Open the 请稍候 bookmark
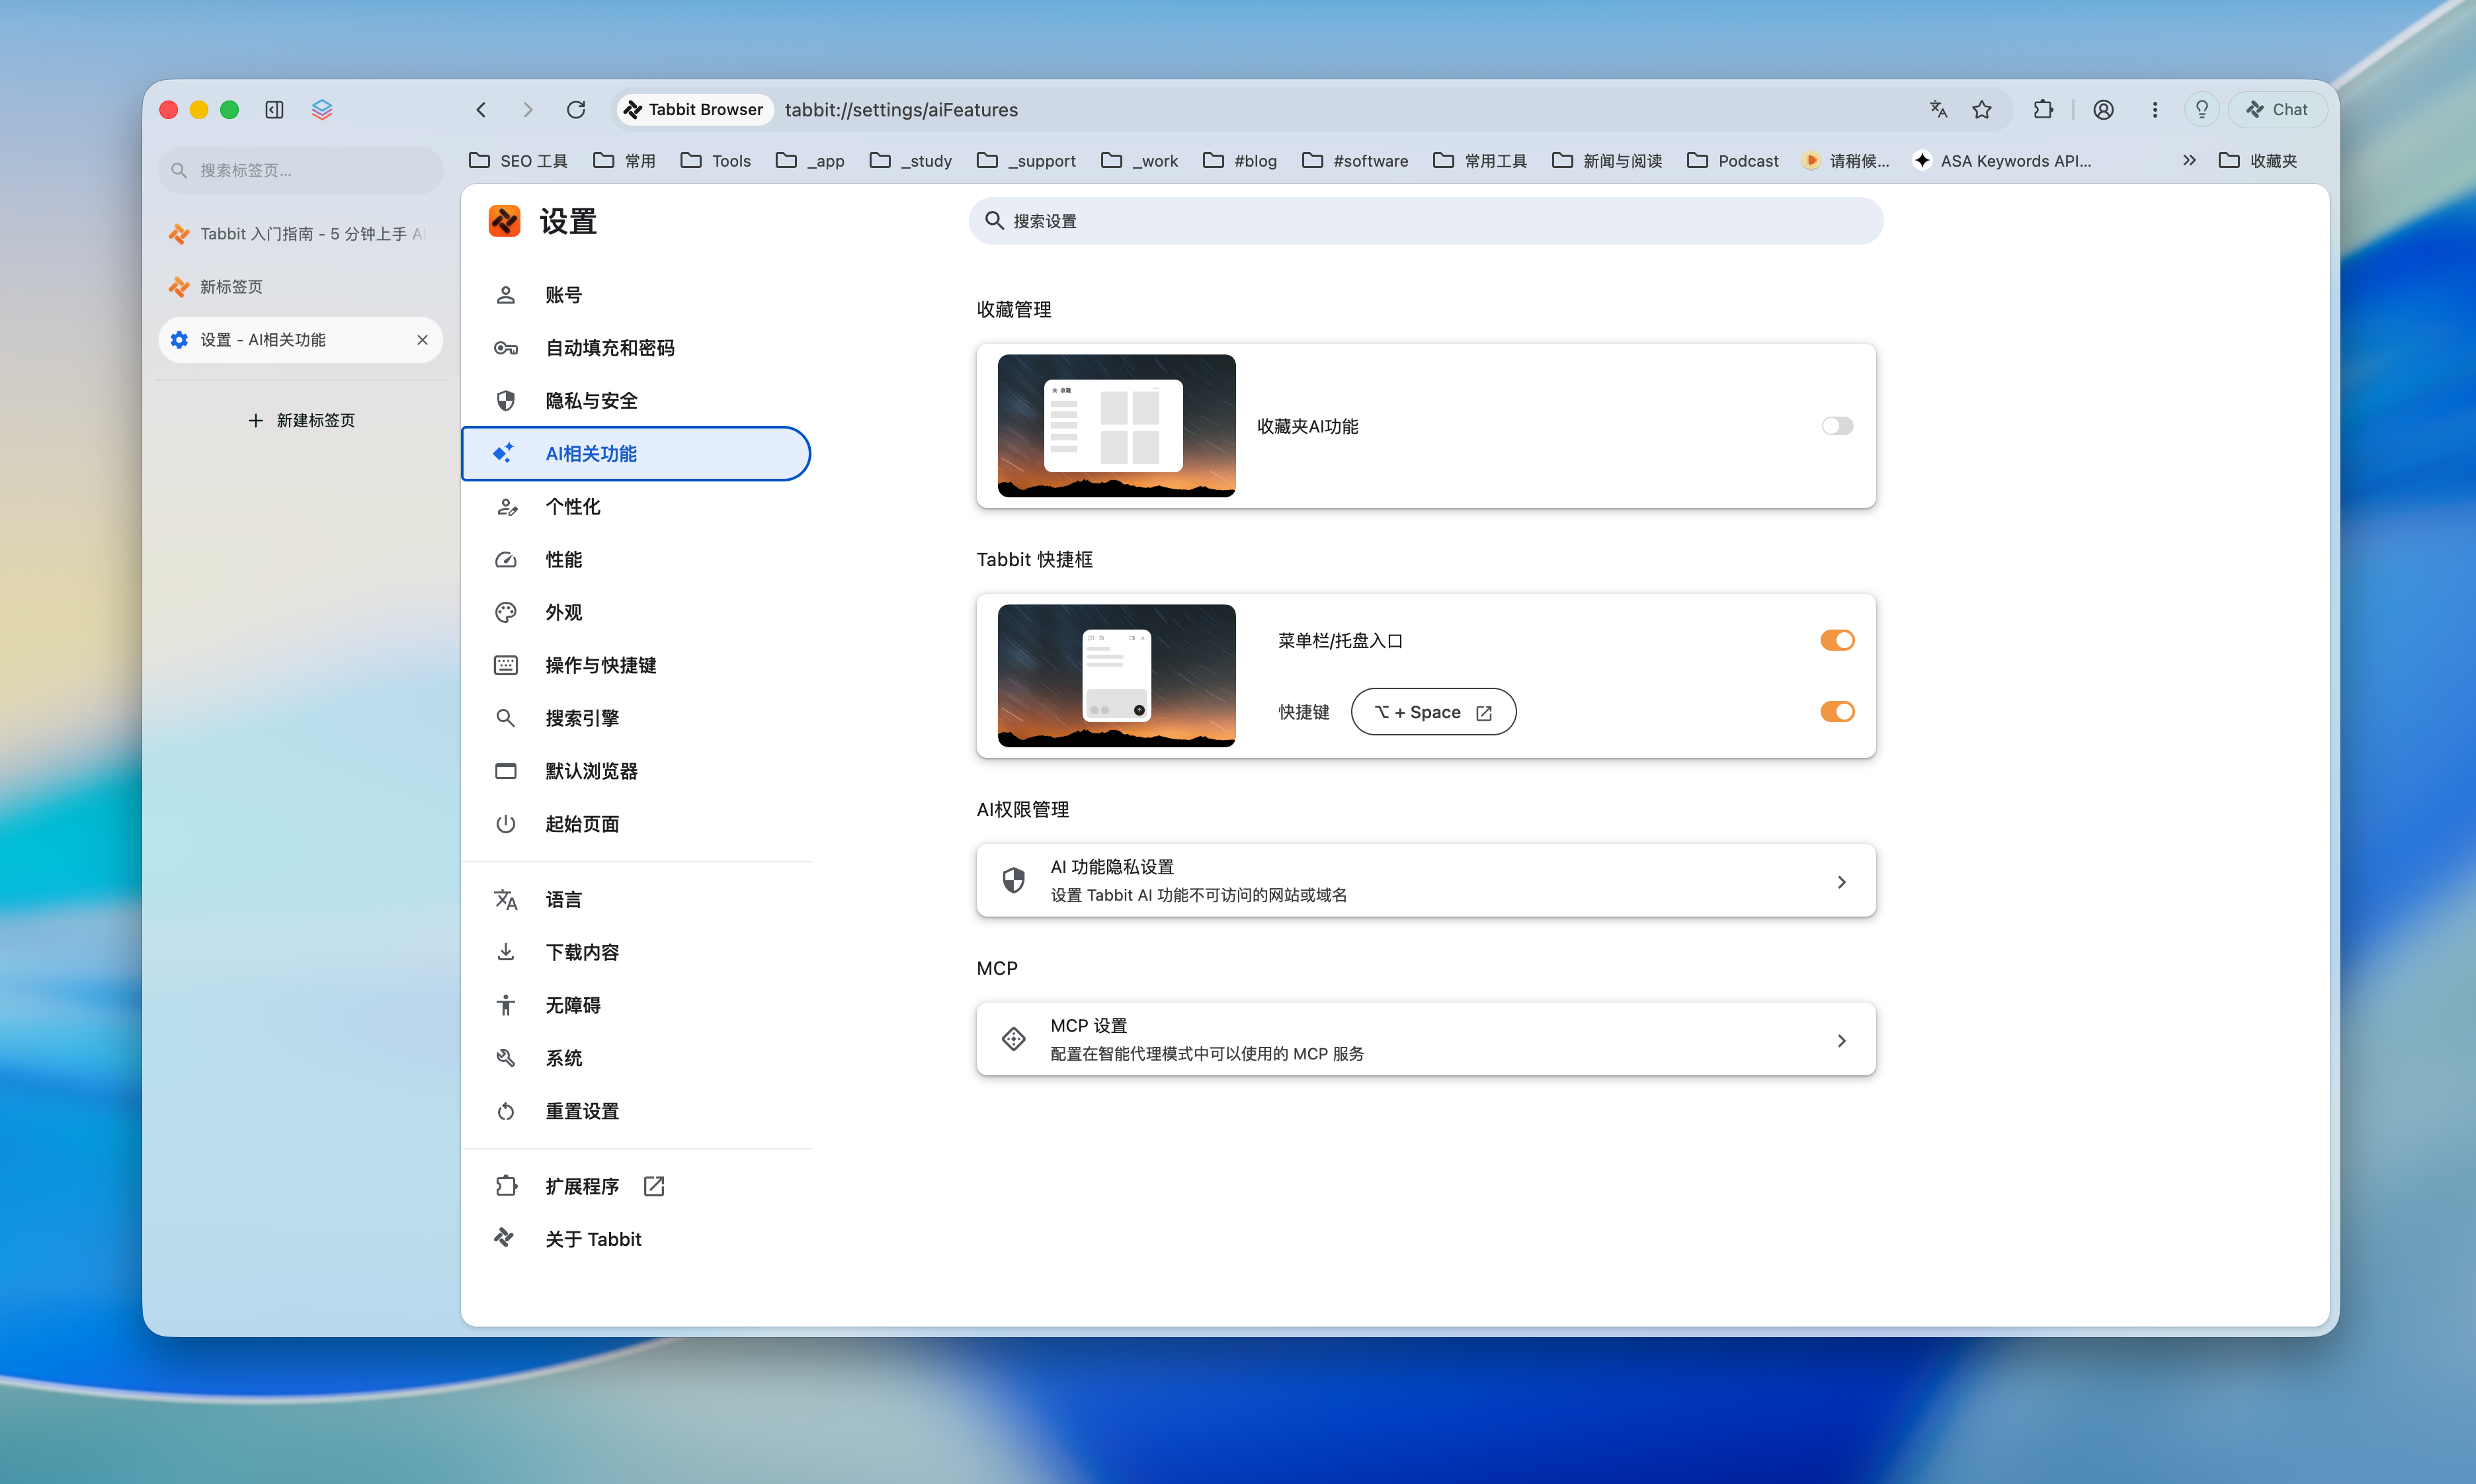Screen dimensions: 2476x1484 (1845, 160)
